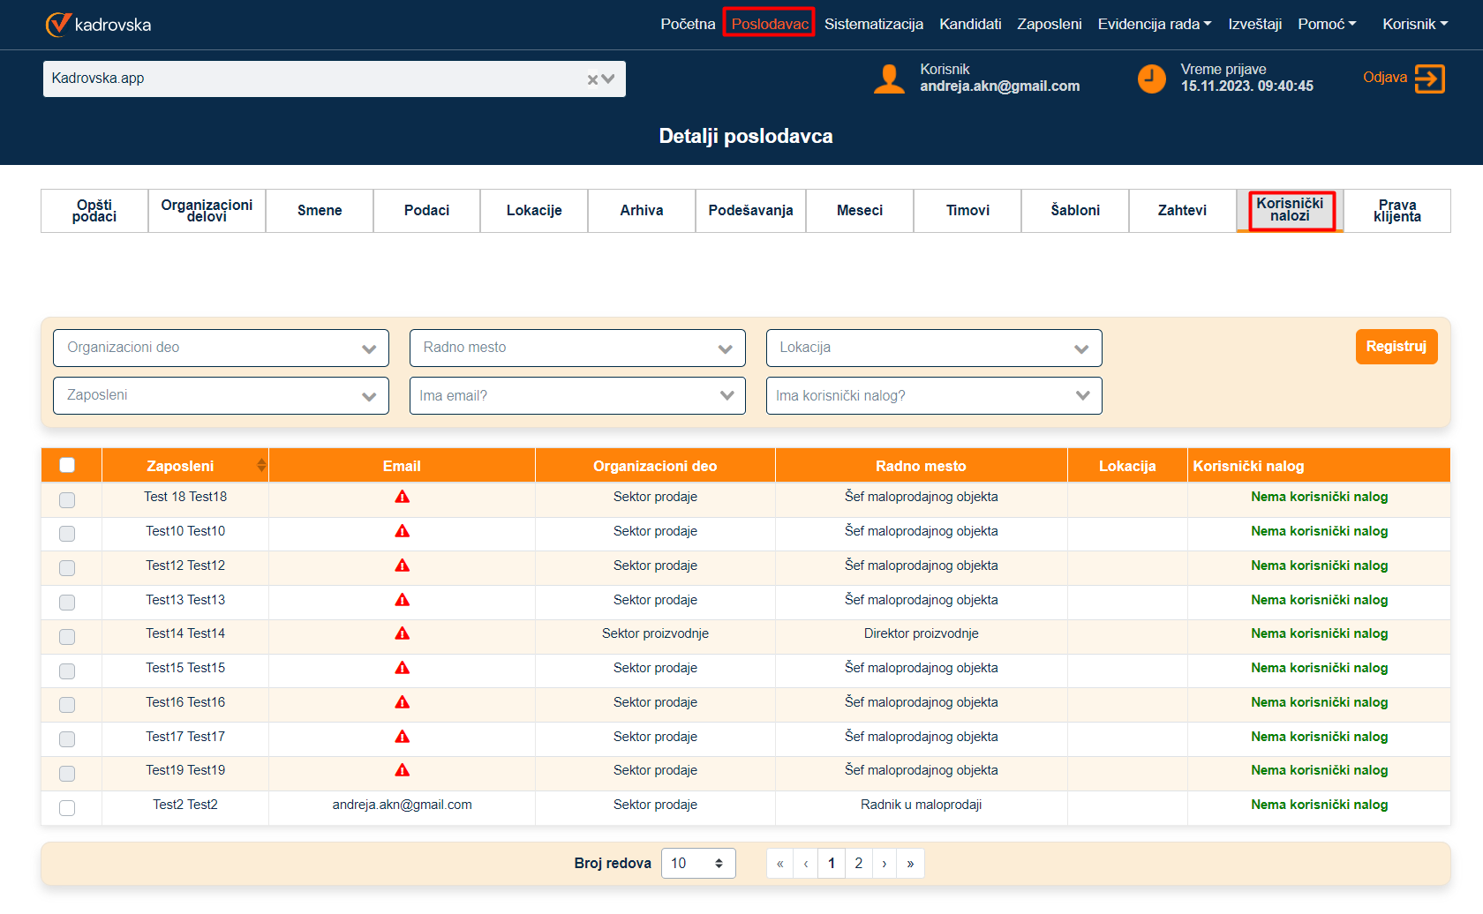1483x914 pixels.
Task: Sort table by Zaposleni column arrows
Action: [x=261, y=466]
